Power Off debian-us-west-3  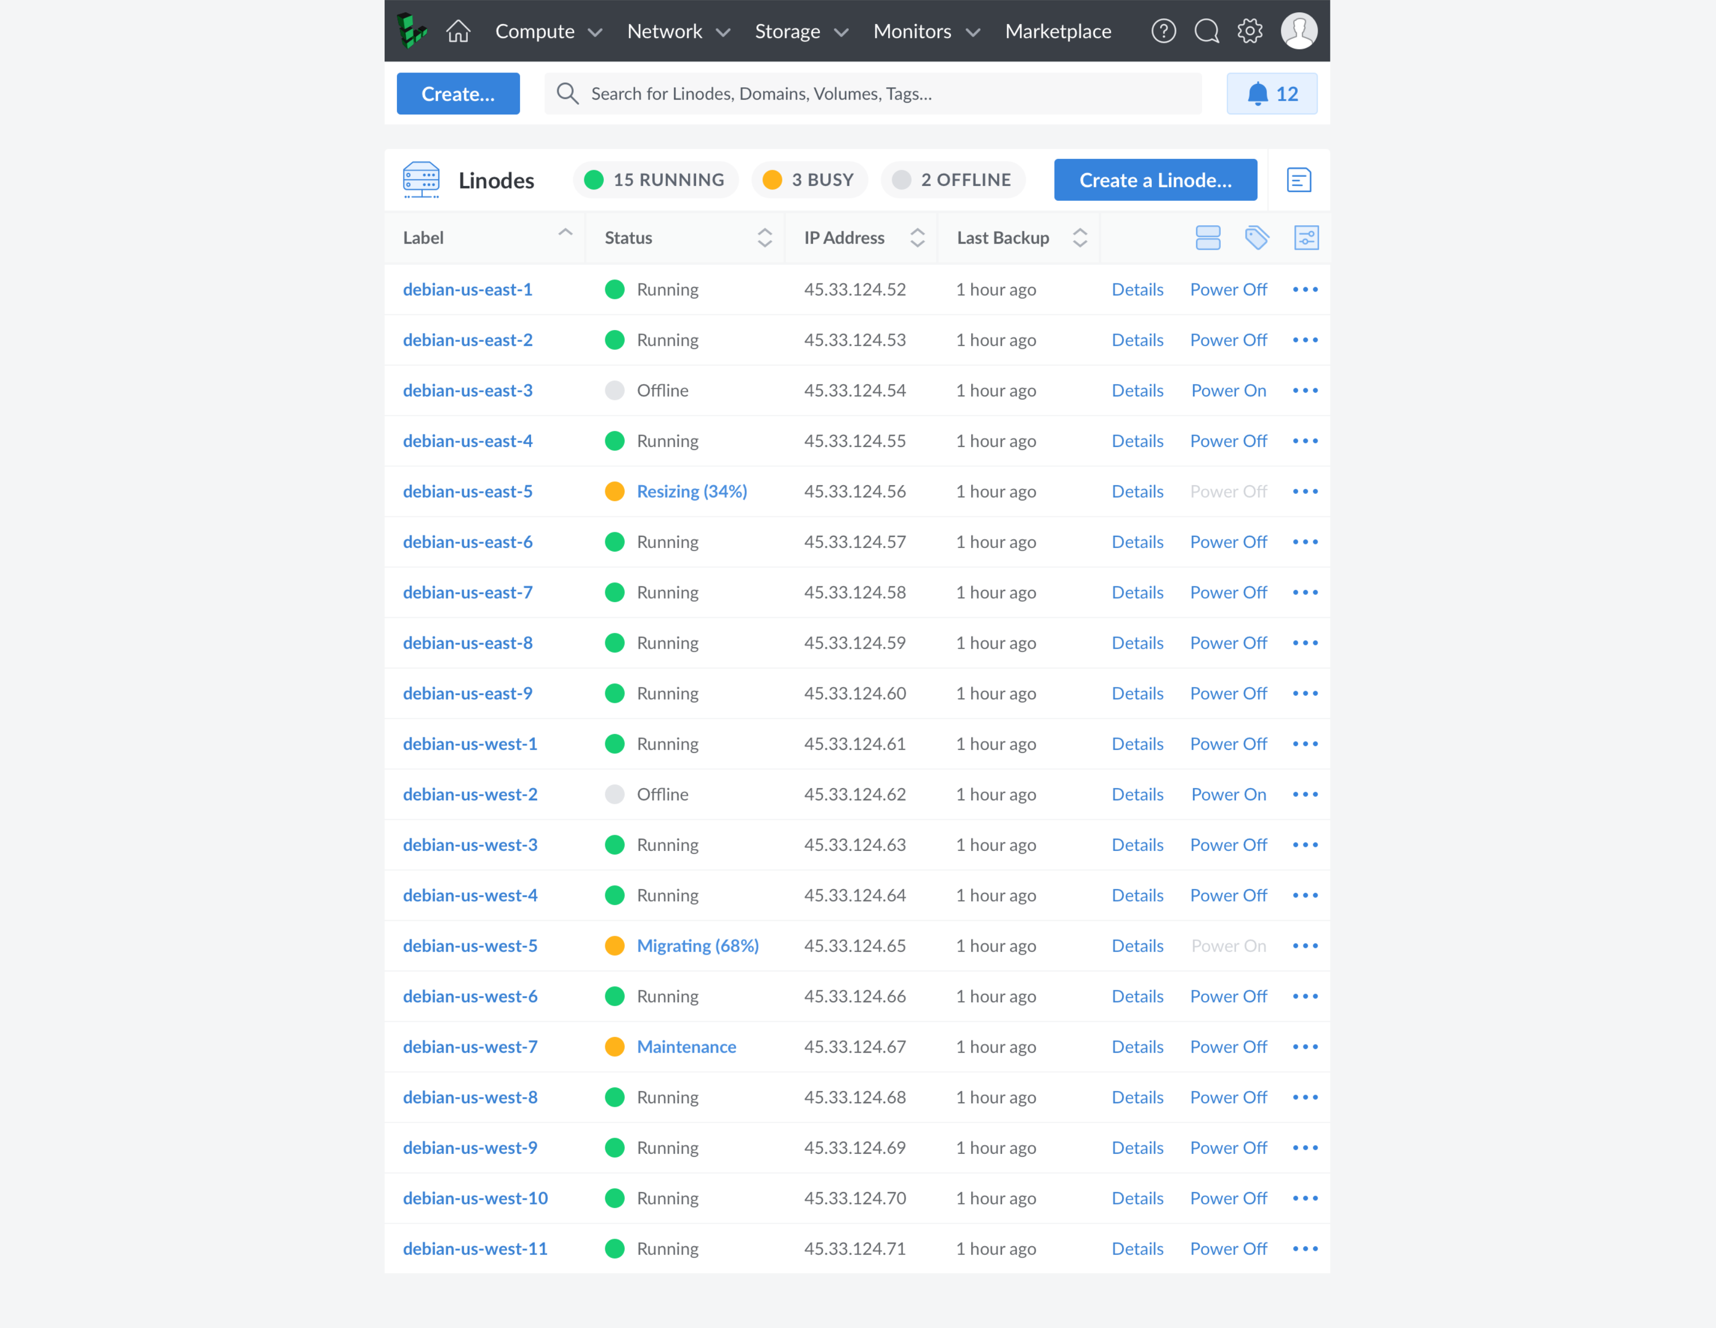pyautogui.click(x=1228, y=845)
